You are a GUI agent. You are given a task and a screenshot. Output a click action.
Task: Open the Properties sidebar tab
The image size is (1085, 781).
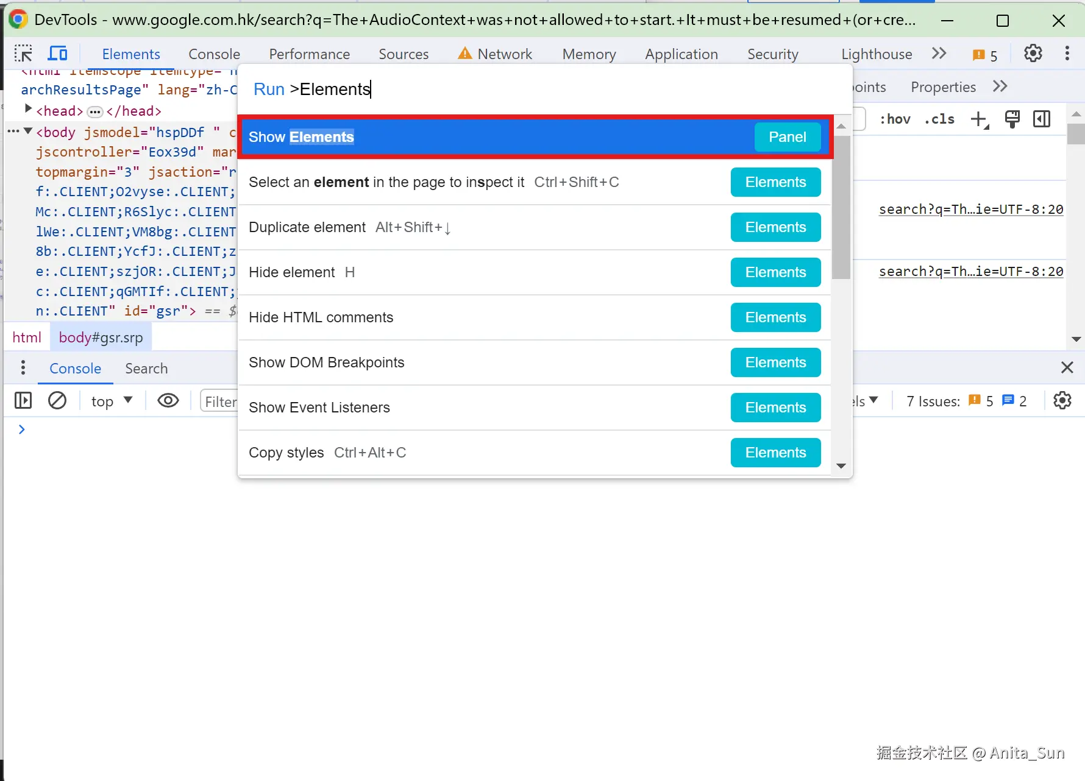[943, 87]
